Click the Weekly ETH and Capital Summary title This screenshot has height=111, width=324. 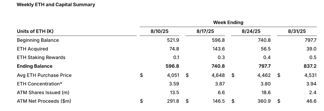(56, 5)
